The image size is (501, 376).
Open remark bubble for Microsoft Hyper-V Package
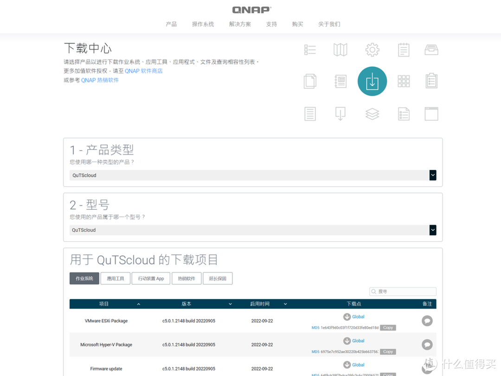coord(427,344)
